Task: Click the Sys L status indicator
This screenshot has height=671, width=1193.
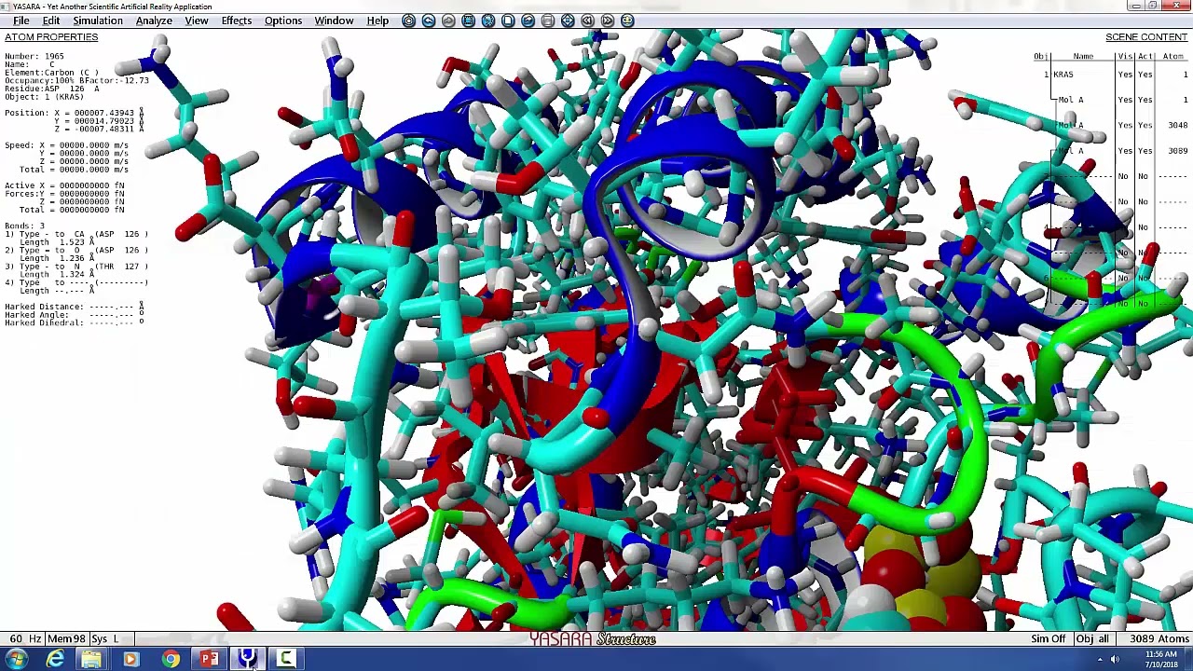Action: click(103, 639)
